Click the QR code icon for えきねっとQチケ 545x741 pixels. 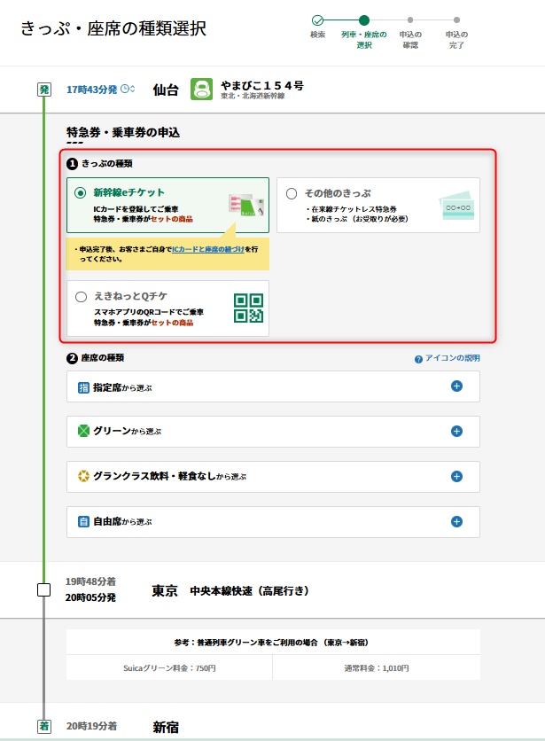coord(248,308)
